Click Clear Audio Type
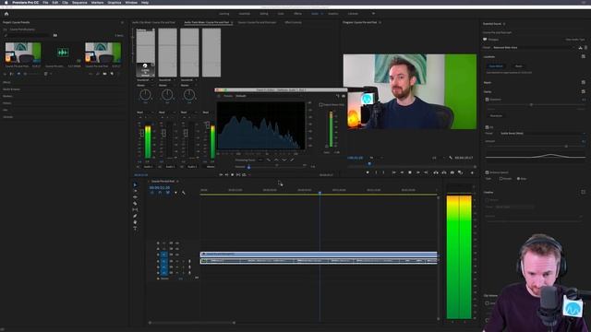Image resolution: width=591 pixels, height=332 pixels. pyautogui.click(x=575, y=40)
